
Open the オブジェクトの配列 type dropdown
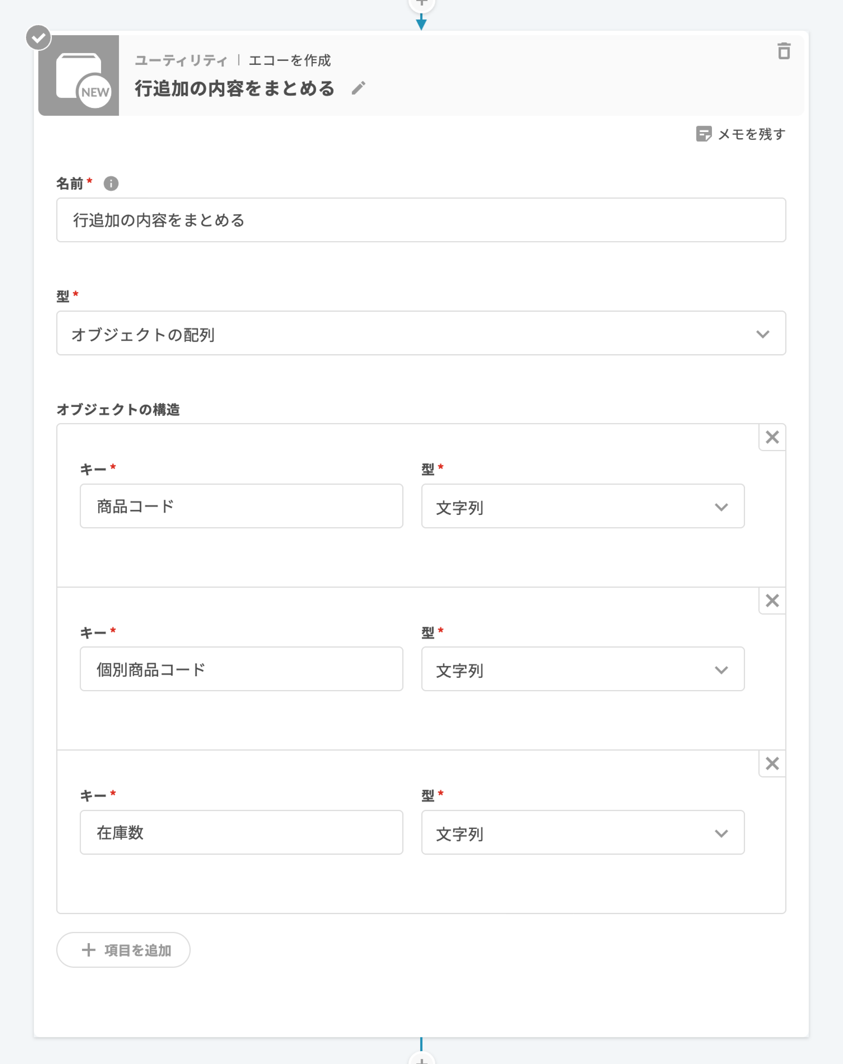421,333
